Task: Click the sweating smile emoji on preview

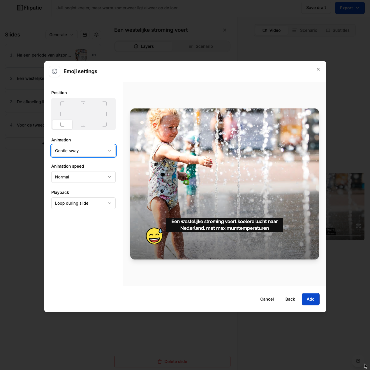Action: pyautogui.click(x=154, y=236)
